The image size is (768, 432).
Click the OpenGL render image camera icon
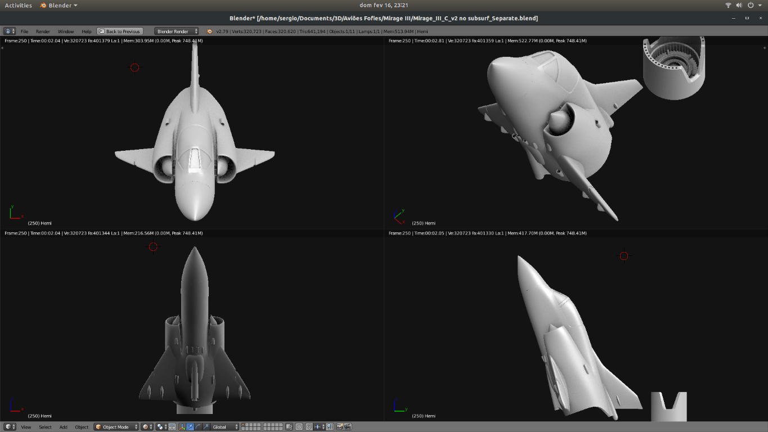pos(340,427)
